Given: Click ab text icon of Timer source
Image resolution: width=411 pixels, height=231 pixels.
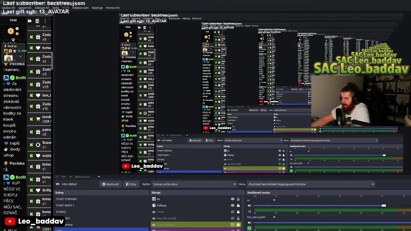Looking at the screenshot, I should 154,212.
